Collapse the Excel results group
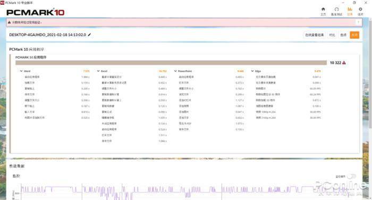372x200 pixels. (x=98, y=71)
